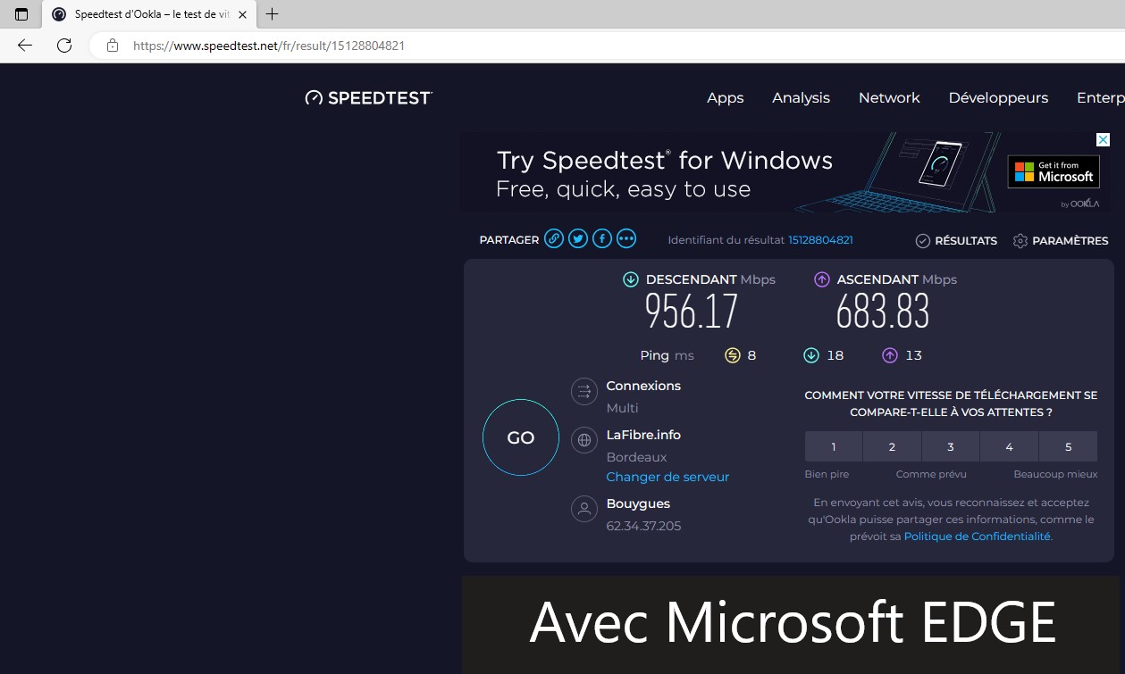
Task: Click the 956.17 download speed value
Action: pos(692,312)
